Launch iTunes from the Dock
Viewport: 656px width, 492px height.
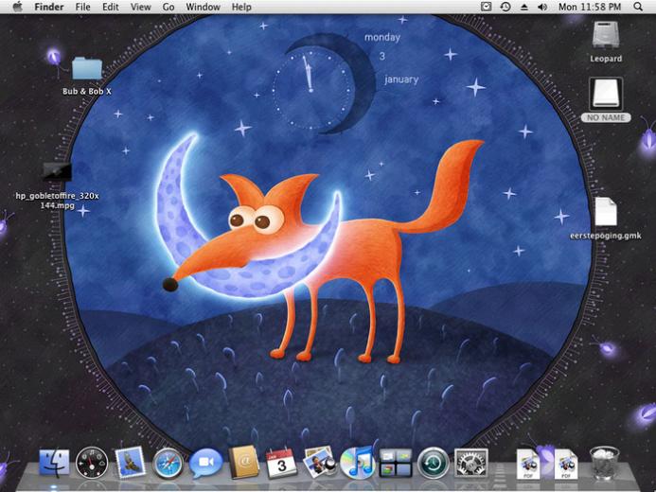click(x=358, y=462)
